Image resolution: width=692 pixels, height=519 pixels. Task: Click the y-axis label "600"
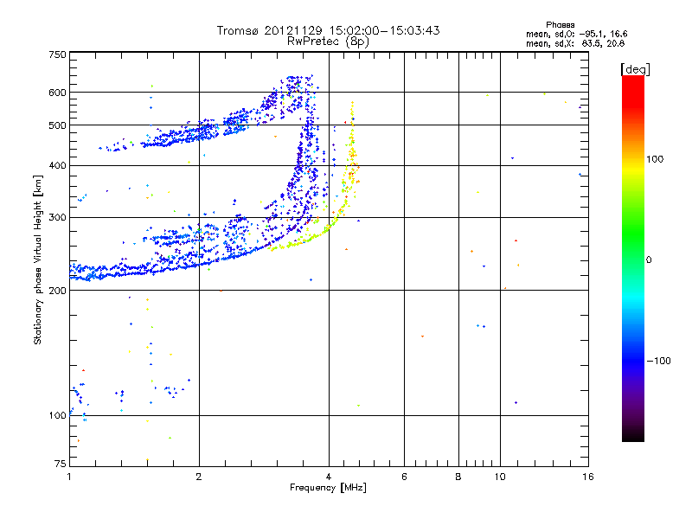(57, 93)
